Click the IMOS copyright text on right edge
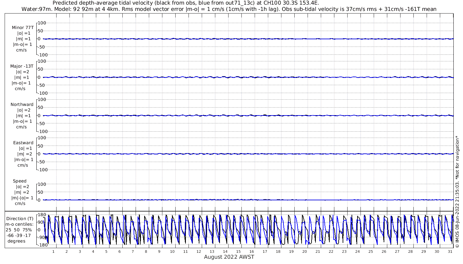 pyautogui.click(x=457, y=191)
